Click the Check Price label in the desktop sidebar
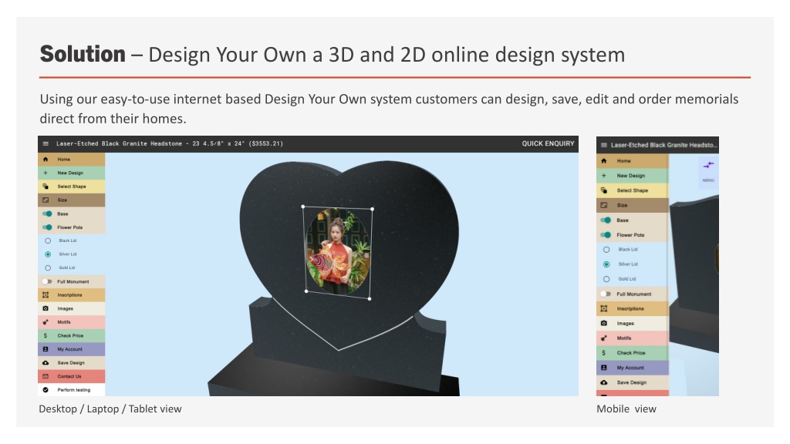The height and width of the screenshot is (444, 790). tap(70, 336)
